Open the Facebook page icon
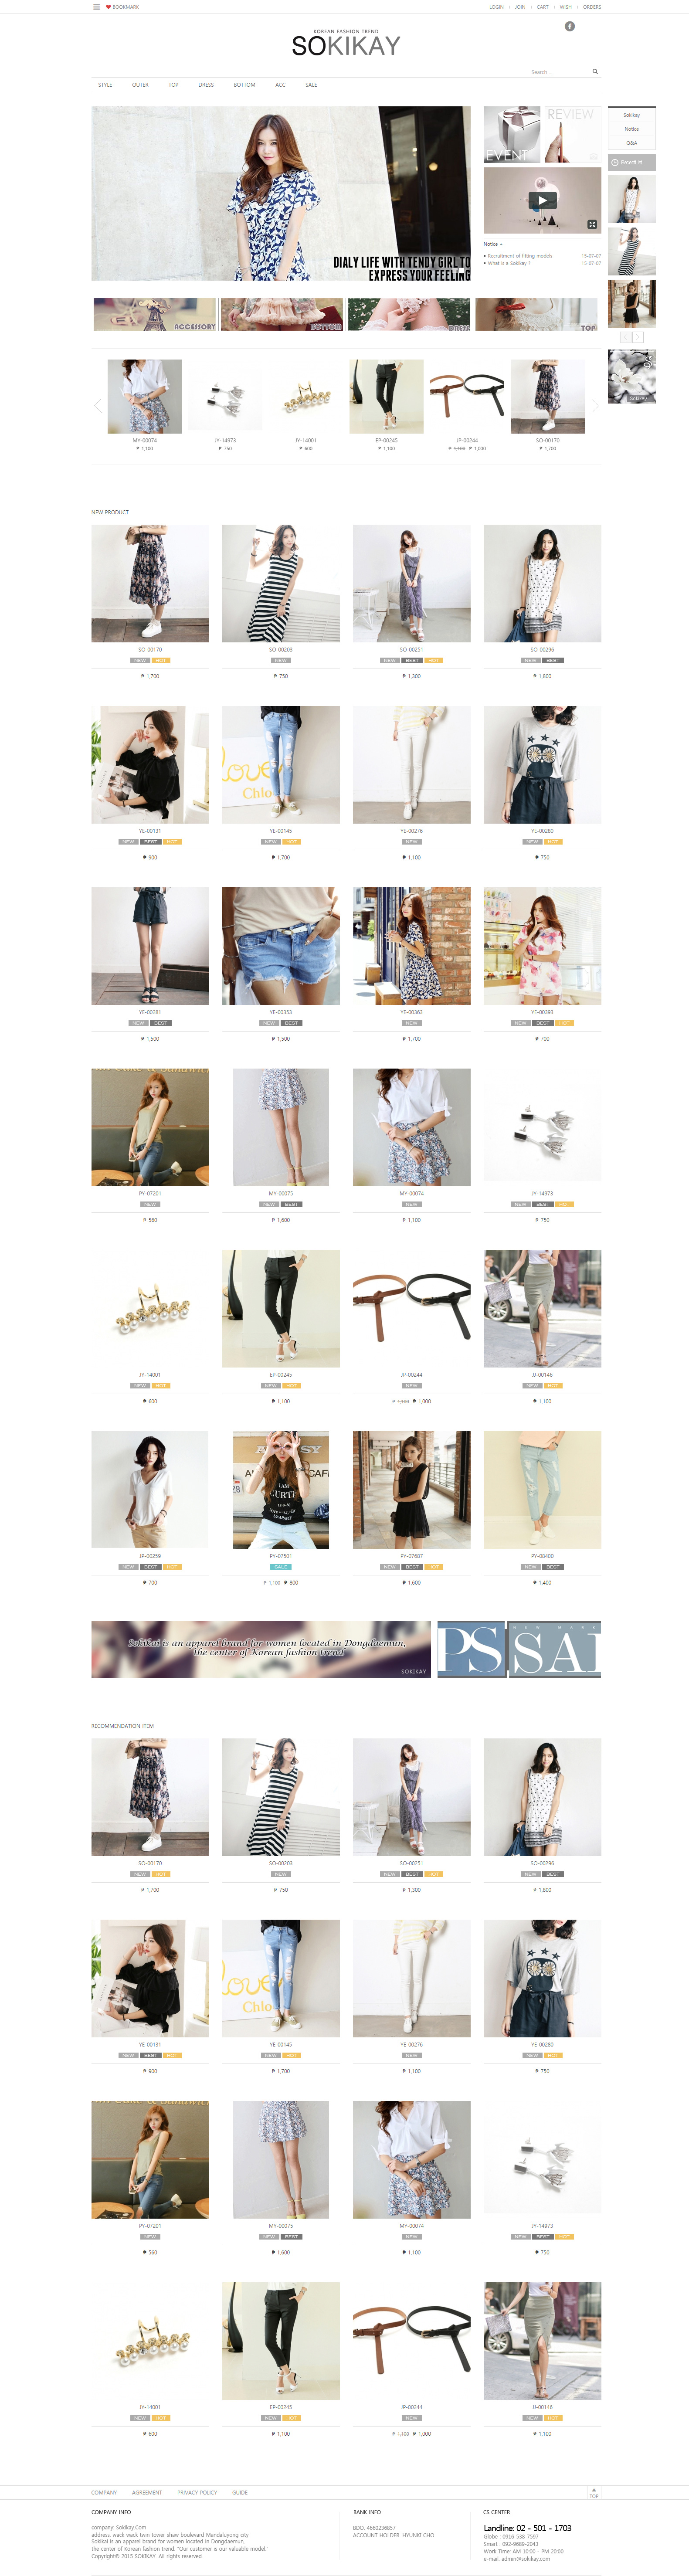The height and width of the screenshot is (2576, 689). 570,26
